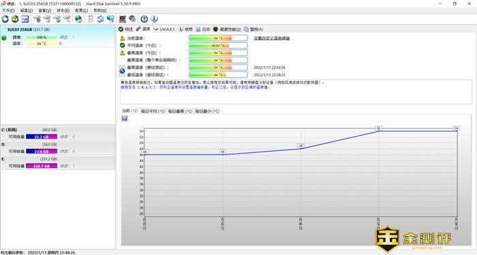This screenshot has width=477, height=255.
Task: Click the purple save icon above chart
Action: click(125, 118)
